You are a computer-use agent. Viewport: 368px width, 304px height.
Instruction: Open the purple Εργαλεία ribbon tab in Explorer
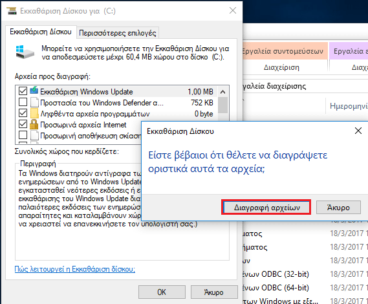(x=349, y=50)
